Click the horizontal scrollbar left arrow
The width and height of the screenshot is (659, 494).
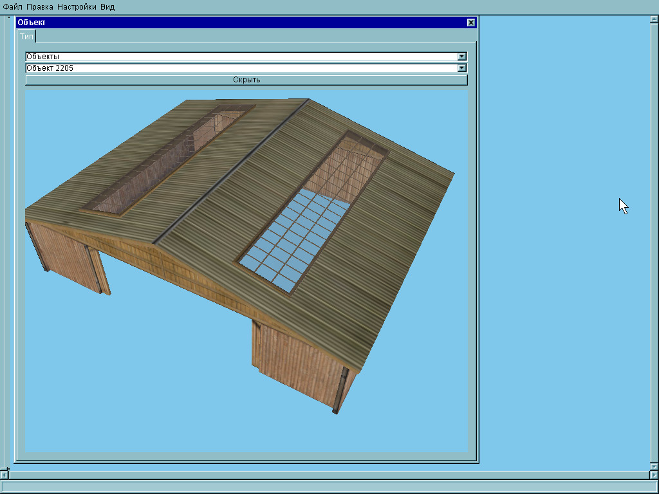[4, 475]
